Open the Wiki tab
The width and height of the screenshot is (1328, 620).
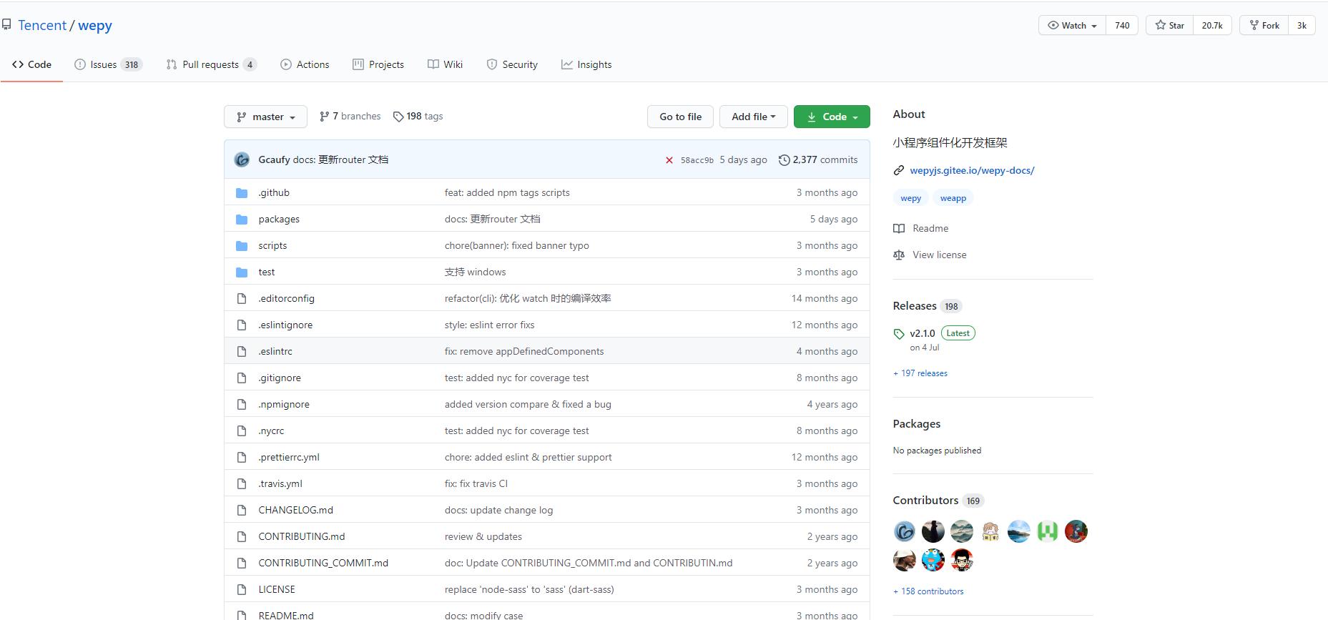[445, 64]
